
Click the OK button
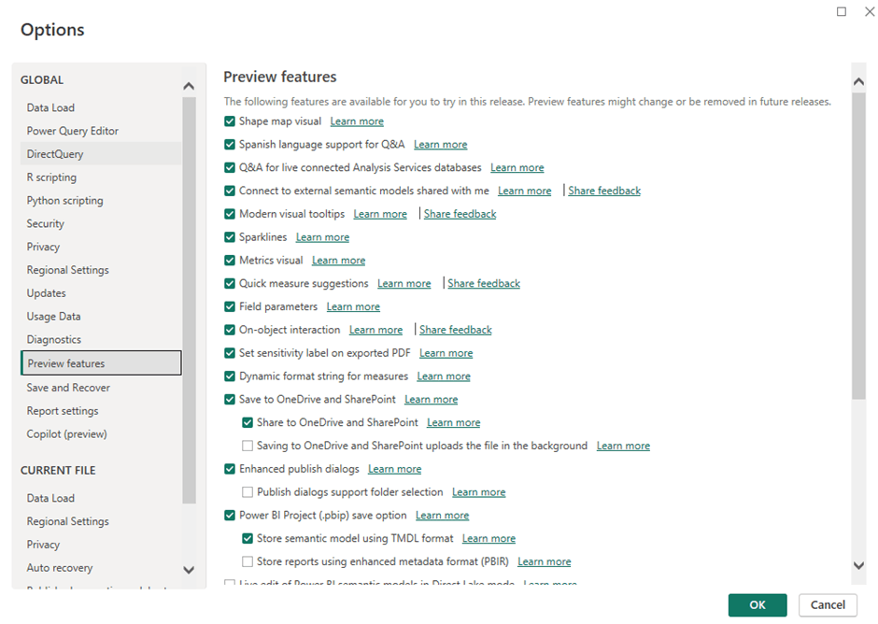point(758,605)
